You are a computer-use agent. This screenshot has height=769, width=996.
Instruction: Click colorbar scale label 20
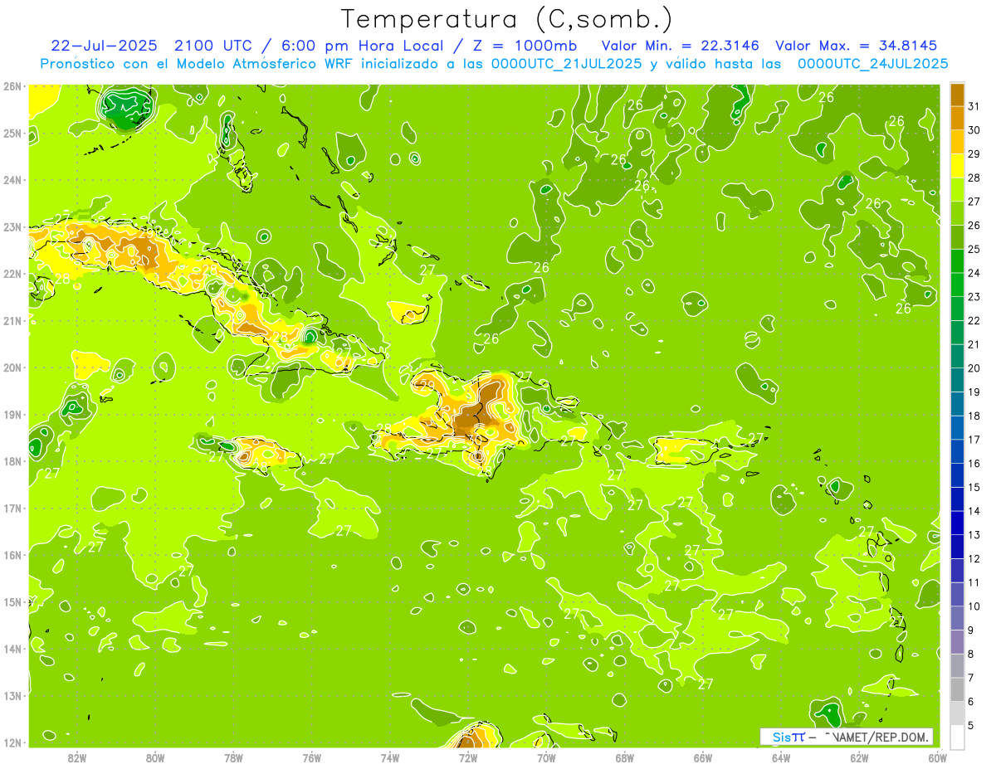974,368
